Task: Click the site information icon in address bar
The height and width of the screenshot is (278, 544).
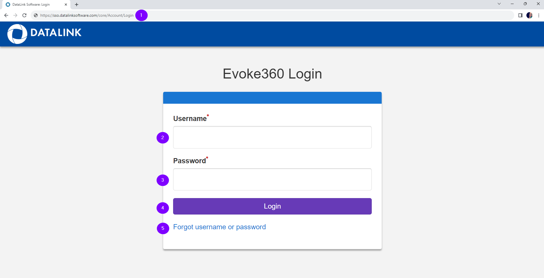Action: pos(36,15)
